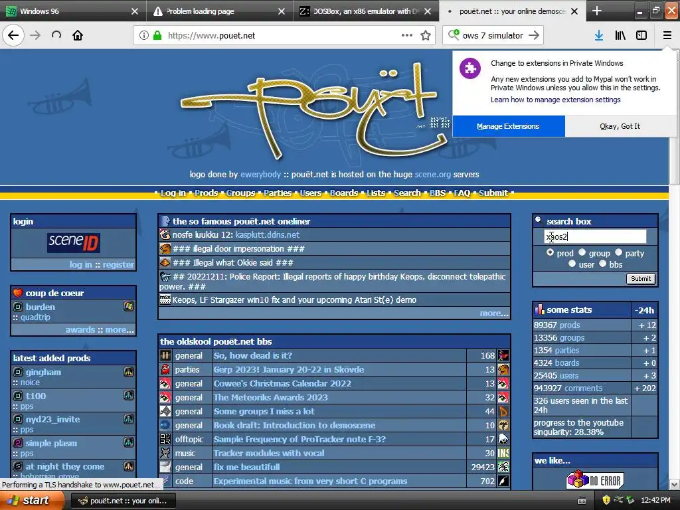680x510 pixels.
Task: Open Learn how to manage extension settings
Action: click(x=556, y=100)
